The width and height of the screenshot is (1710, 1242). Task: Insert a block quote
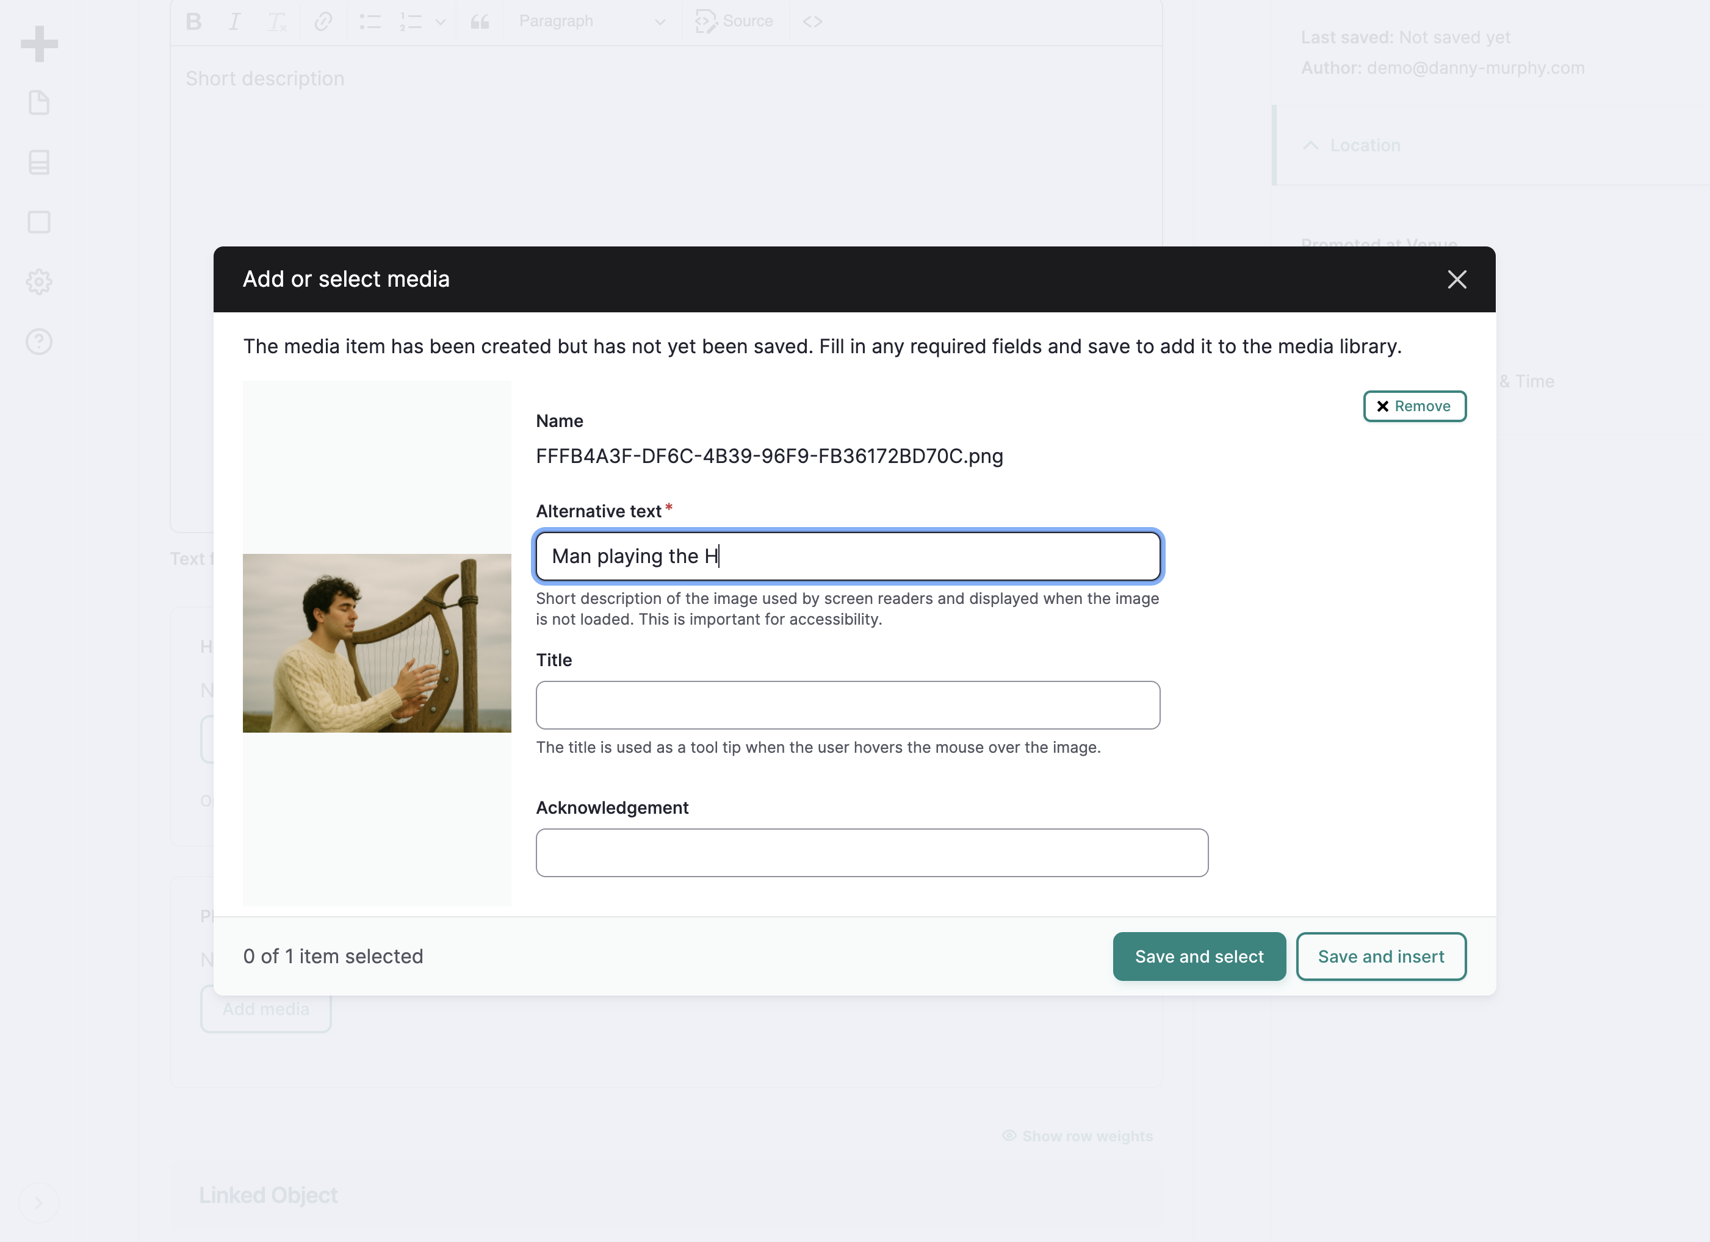(x=480, y=22)
